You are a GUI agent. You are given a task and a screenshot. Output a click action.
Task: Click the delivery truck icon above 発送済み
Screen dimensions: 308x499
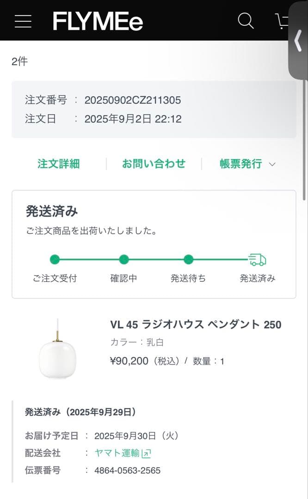[257, 259]
